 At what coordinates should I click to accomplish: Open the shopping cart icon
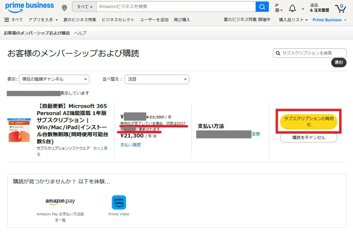coord(340,8)
